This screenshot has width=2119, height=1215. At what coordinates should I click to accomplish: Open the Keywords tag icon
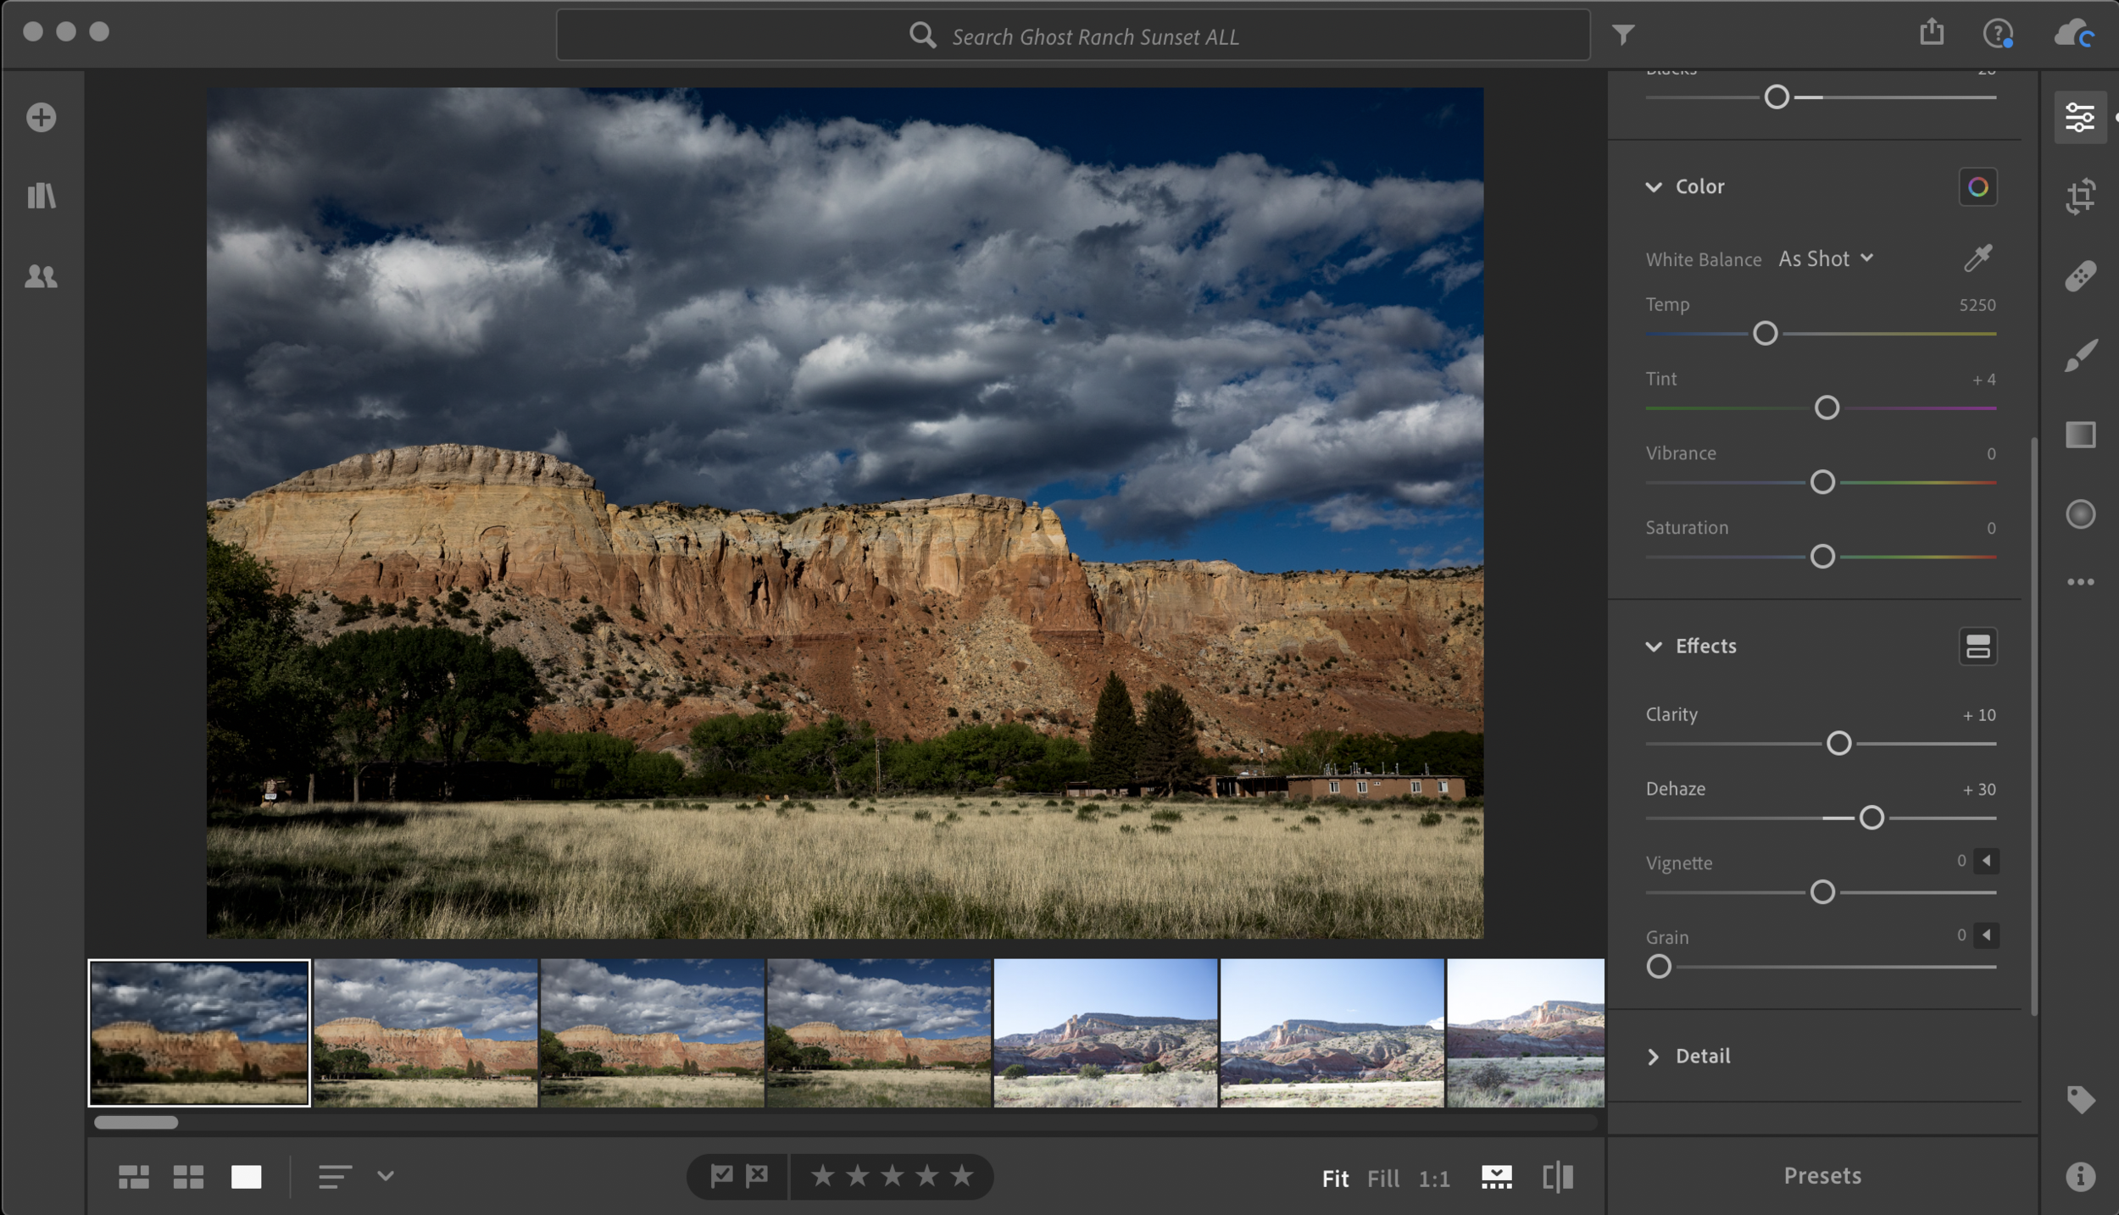pyautogui.click(x=2080, y=1100)
